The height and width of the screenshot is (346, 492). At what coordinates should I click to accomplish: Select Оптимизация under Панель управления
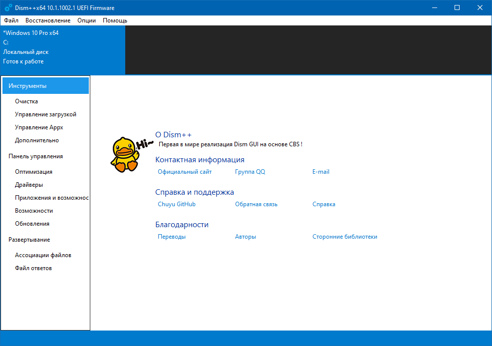33,172
